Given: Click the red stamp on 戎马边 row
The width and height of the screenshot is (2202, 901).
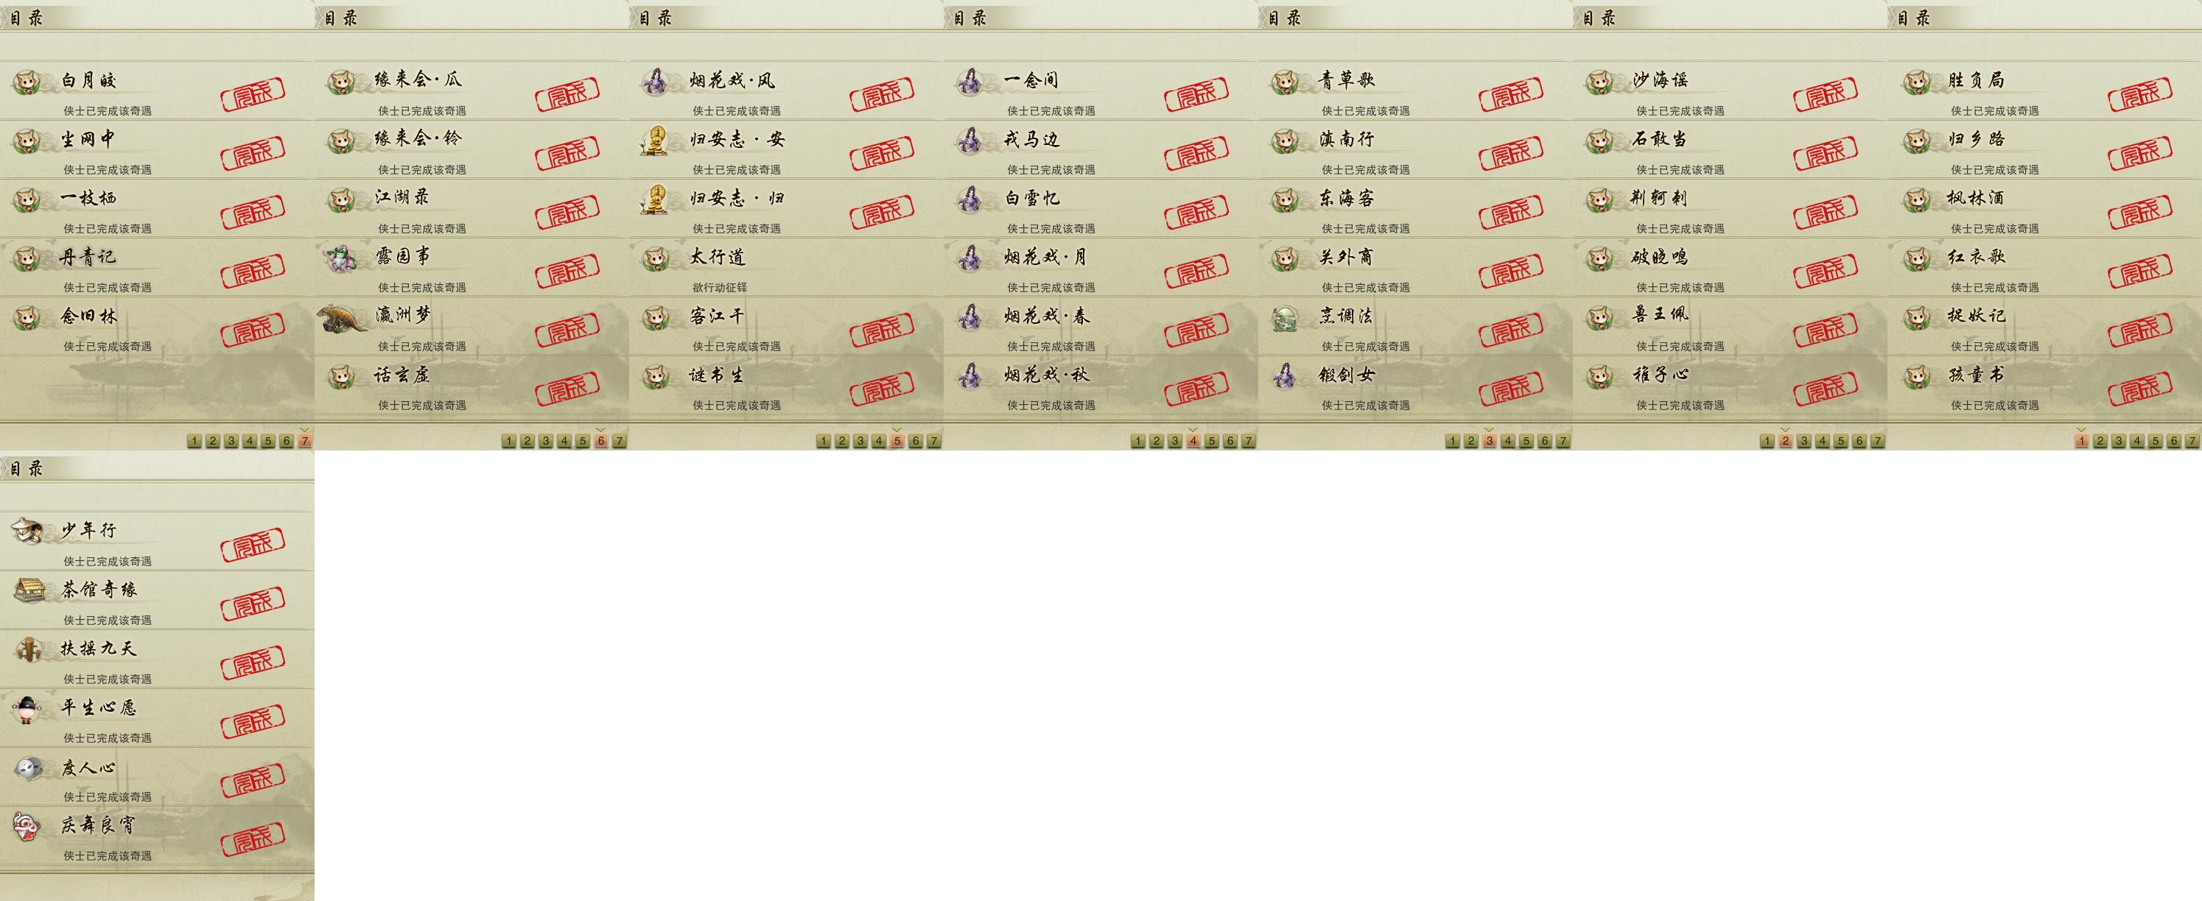Looking at the screenshot, I should [x=1196, y=153].
